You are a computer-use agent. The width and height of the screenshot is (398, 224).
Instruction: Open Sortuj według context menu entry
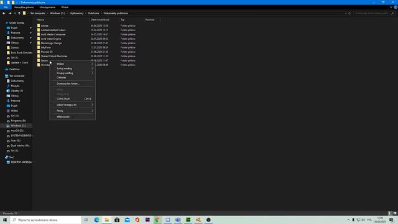(72, 68)
